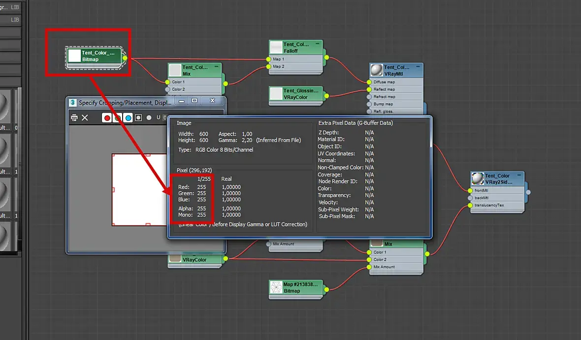The width and height of the screenshot is (581, 340).
Task: Click the Tent_Color Bitmap node output socket
Action: [x=125, y=58]
